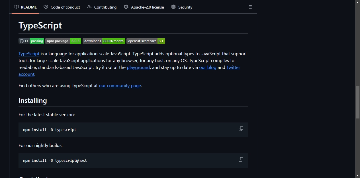Click the page scrollbar up arrow
360x178 pixels.
[358, 2]
